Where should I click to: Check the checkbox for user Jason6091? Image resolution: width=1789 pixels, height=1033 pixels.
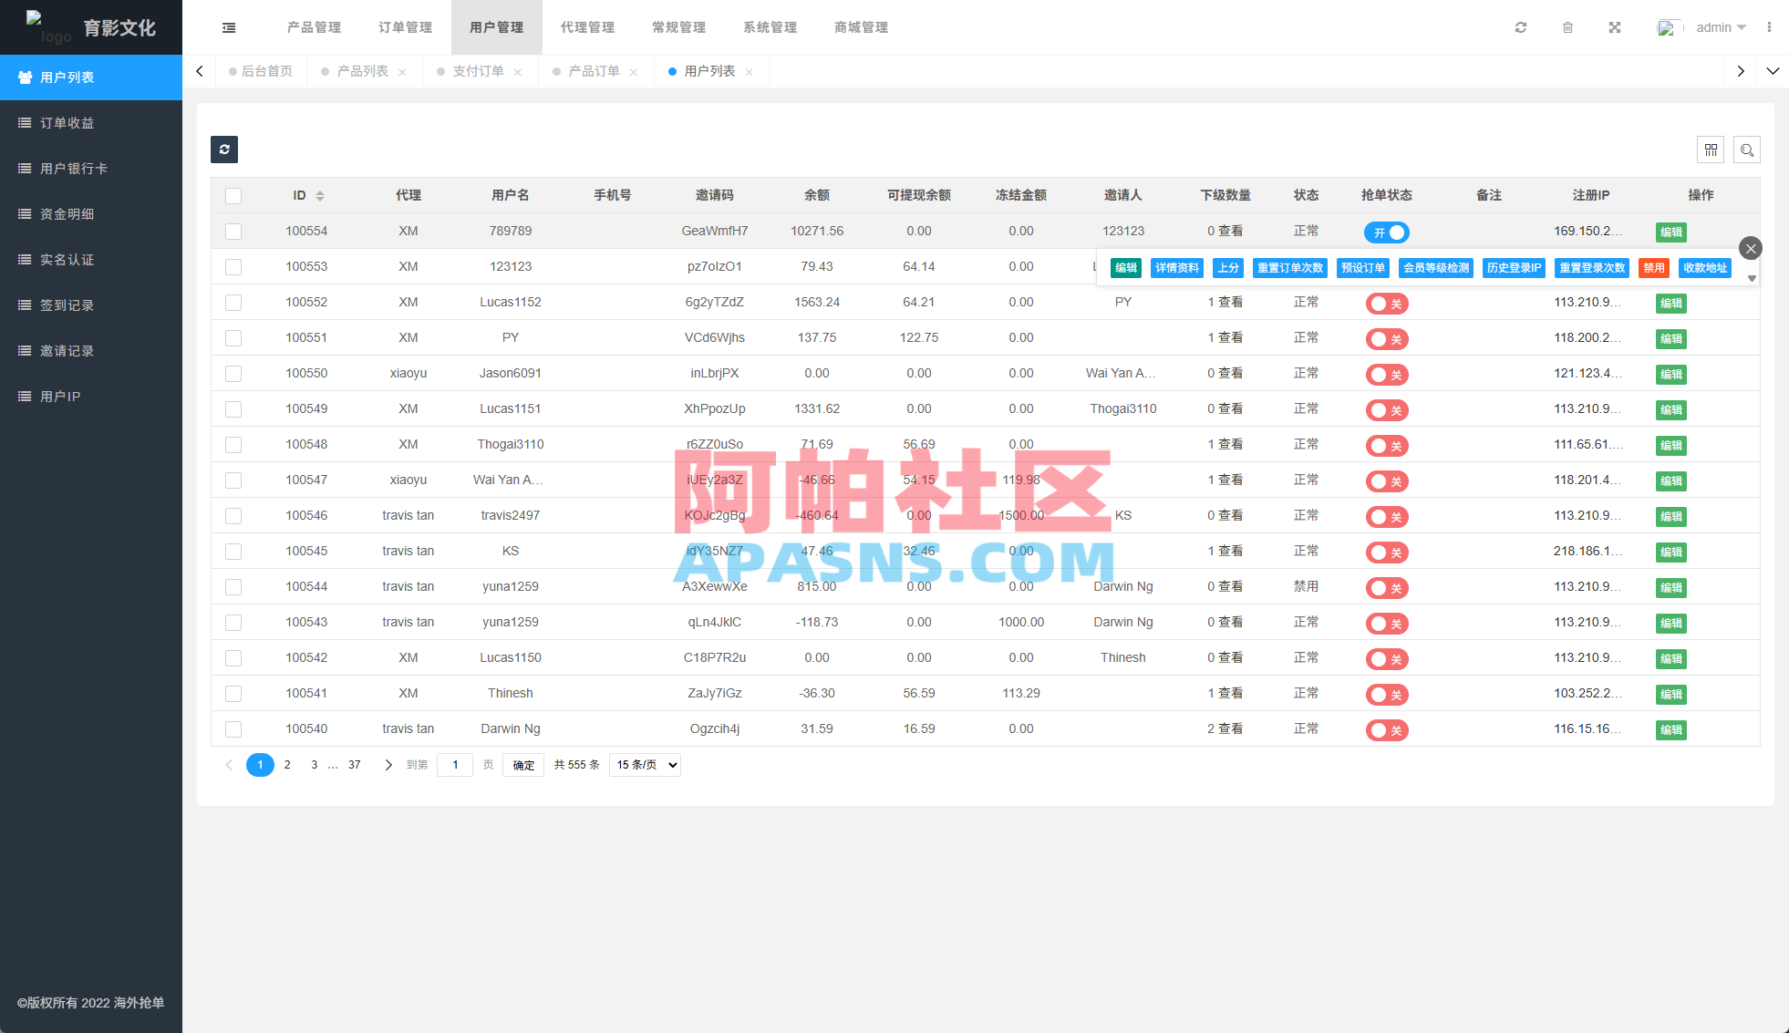pos(233,374)
